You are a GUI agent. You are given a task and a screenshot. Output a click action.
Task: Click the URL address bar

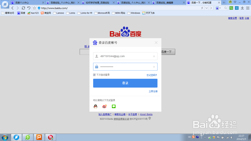[118, 8]
